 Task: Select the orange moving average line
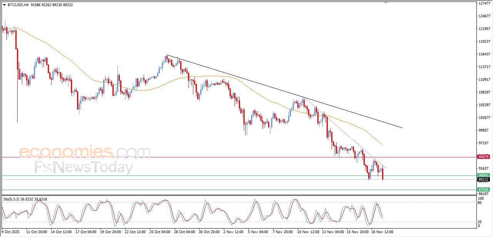(x=193, y=77)
